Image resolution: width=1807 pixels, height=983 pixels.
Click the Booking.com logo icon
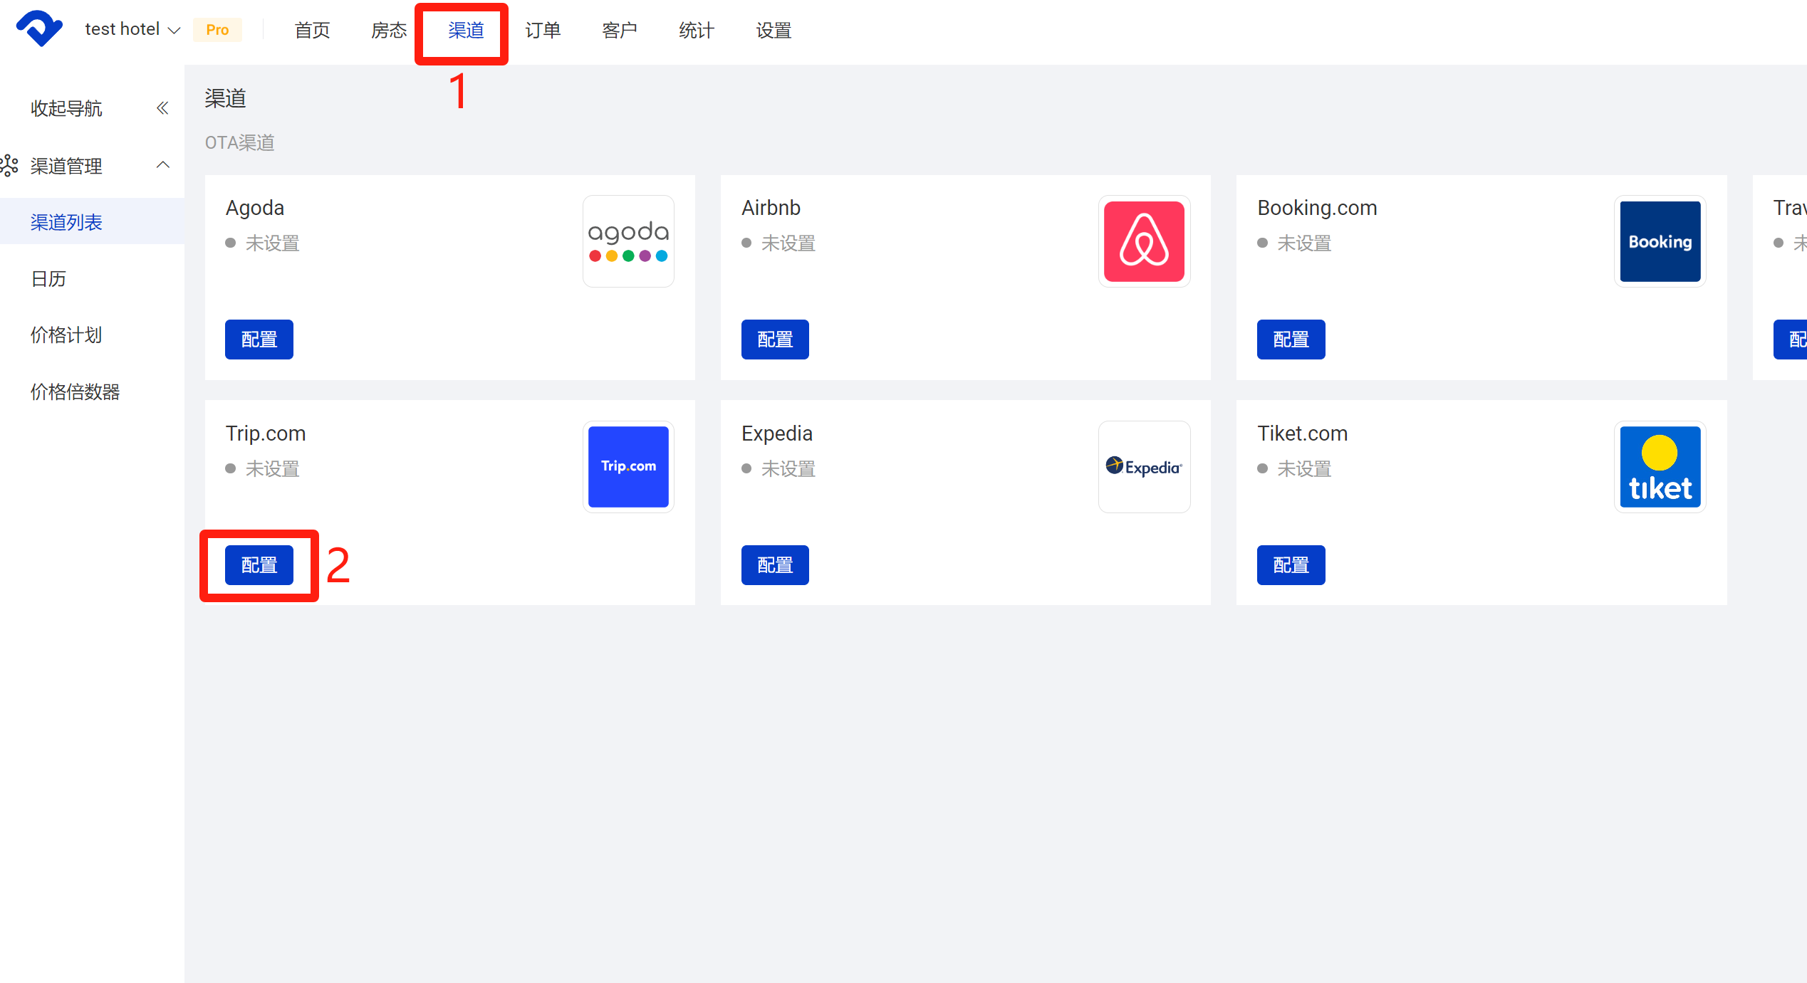[1660, 241]
